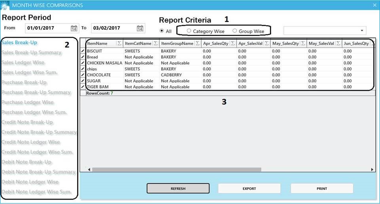Sort by the ItemCatName column header
This screenshot has height=204, width=380.
click(138, 44)
